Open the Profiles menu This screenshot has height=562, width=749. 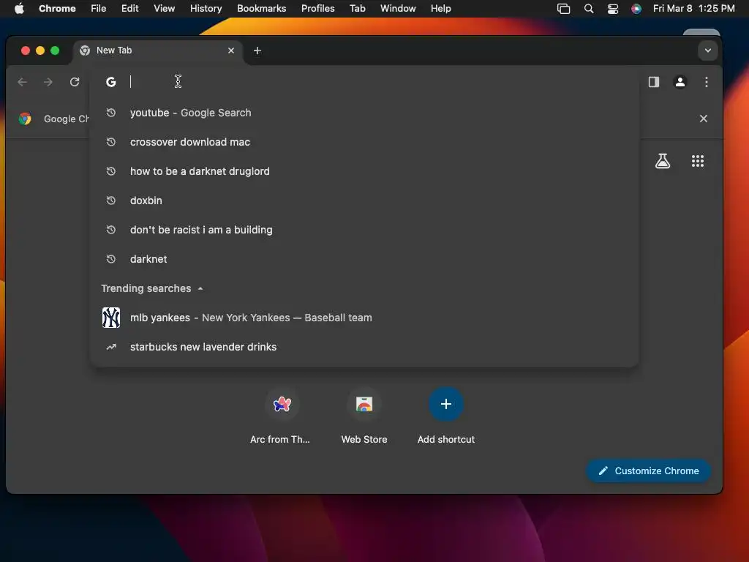tap(318, 9)
